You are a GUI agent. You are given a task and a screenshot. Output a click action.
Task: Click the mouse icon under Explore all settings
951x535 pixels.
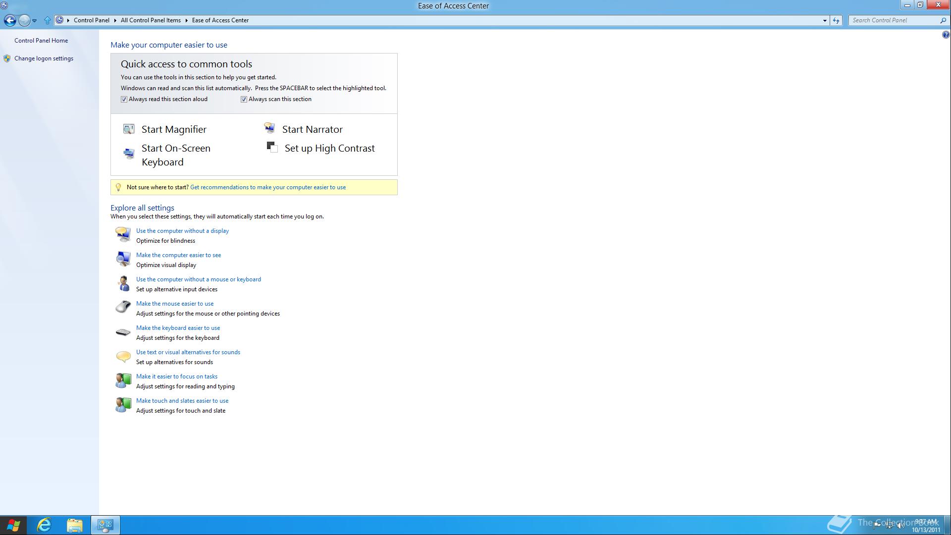[123, 307]
